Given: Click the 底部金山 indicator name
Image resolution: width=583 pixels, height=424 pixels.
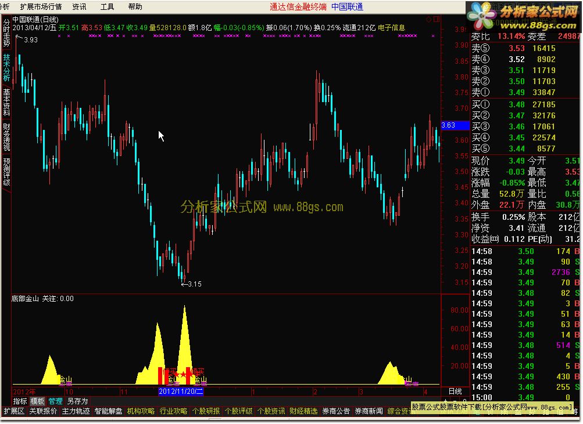Looking at the screenshot, I should (x=25, y=299).
